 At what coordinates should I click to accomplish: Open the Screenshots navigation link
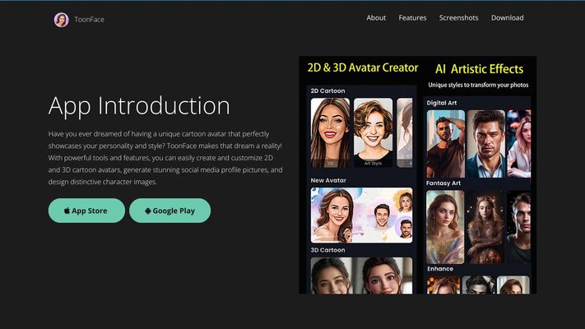[458, 17]
